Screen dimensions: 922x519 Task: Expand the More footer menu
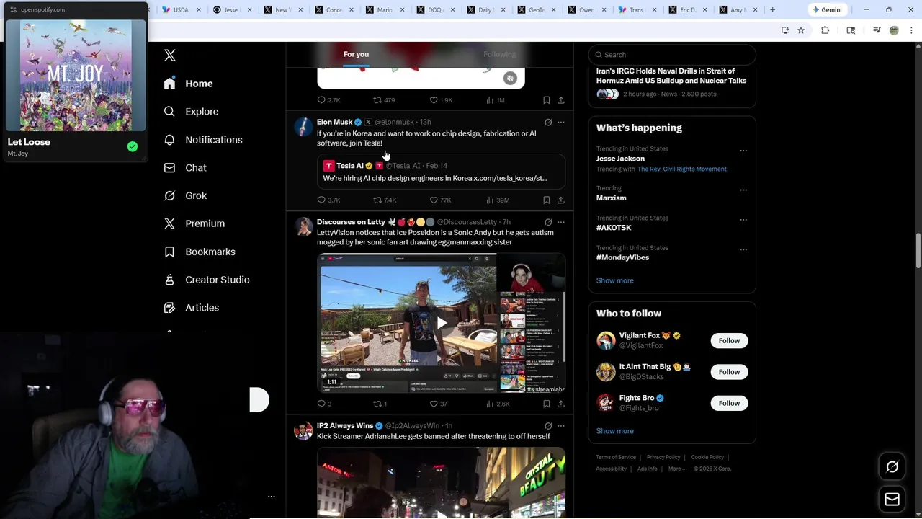tap(677, 469)
